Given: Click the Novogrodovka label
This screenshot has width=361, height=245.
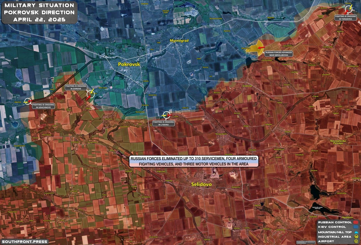Looking at the screenshot, I should coord(221,134).
